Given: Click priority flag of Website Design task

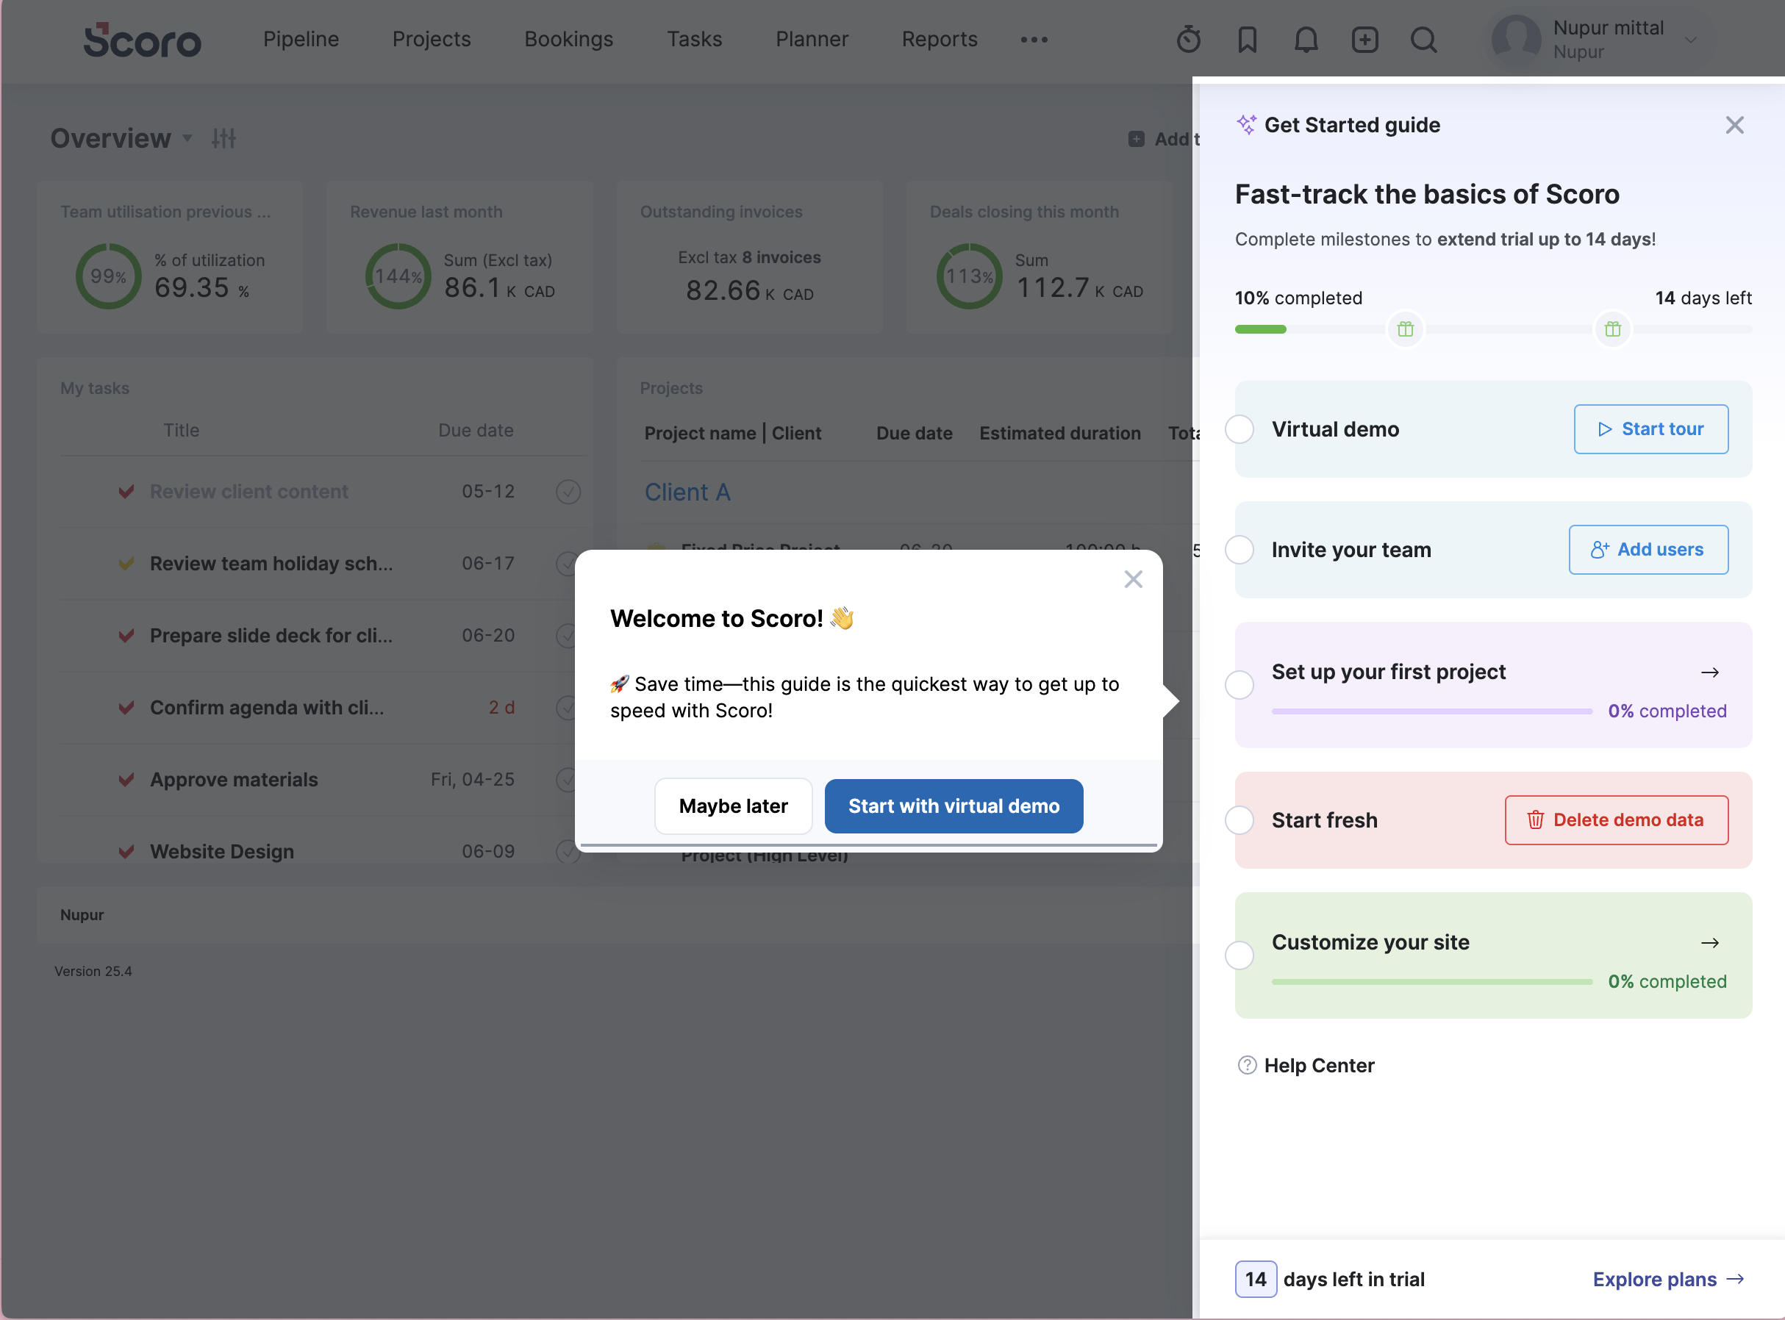Looking at the screenshot, I should click(126, 852).
